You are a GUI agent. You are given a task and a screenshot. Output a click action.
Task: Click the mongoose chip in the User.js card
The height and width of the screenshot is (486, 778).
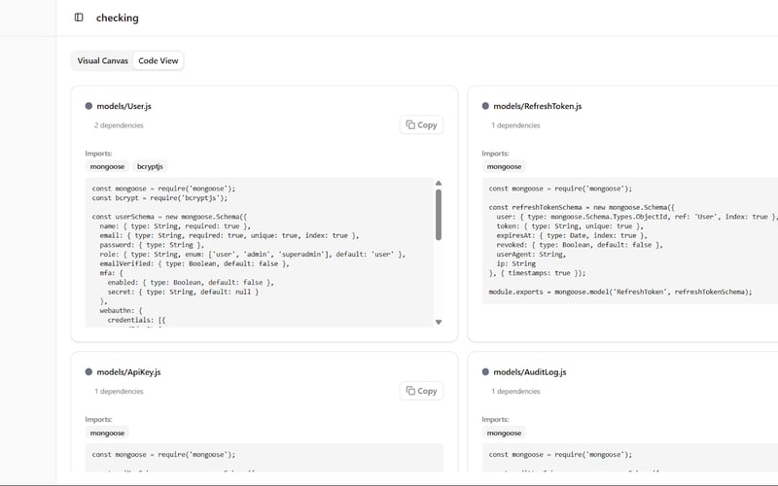(107, 166)
